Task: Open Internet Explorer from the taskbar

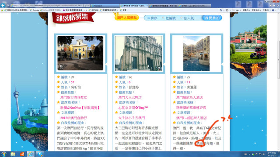Action: pyautogui.click(x=31, y=154)
